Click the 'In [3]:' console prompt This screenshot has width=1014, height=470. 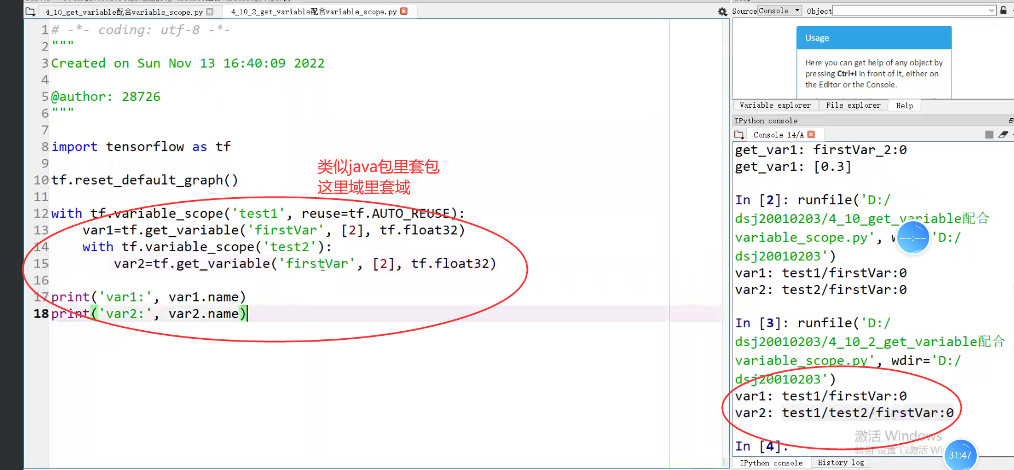coord(762,323)
